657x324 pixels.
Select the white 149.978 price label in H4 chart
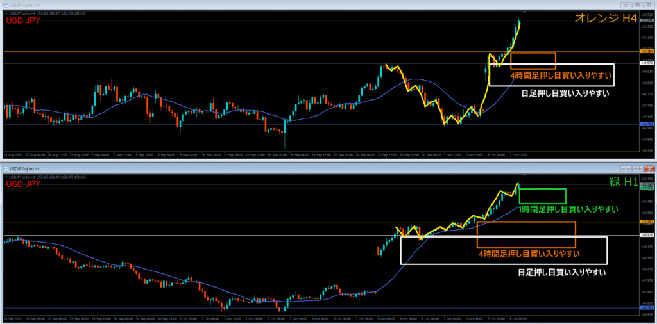pyautogui.click(x=647, y=63)
